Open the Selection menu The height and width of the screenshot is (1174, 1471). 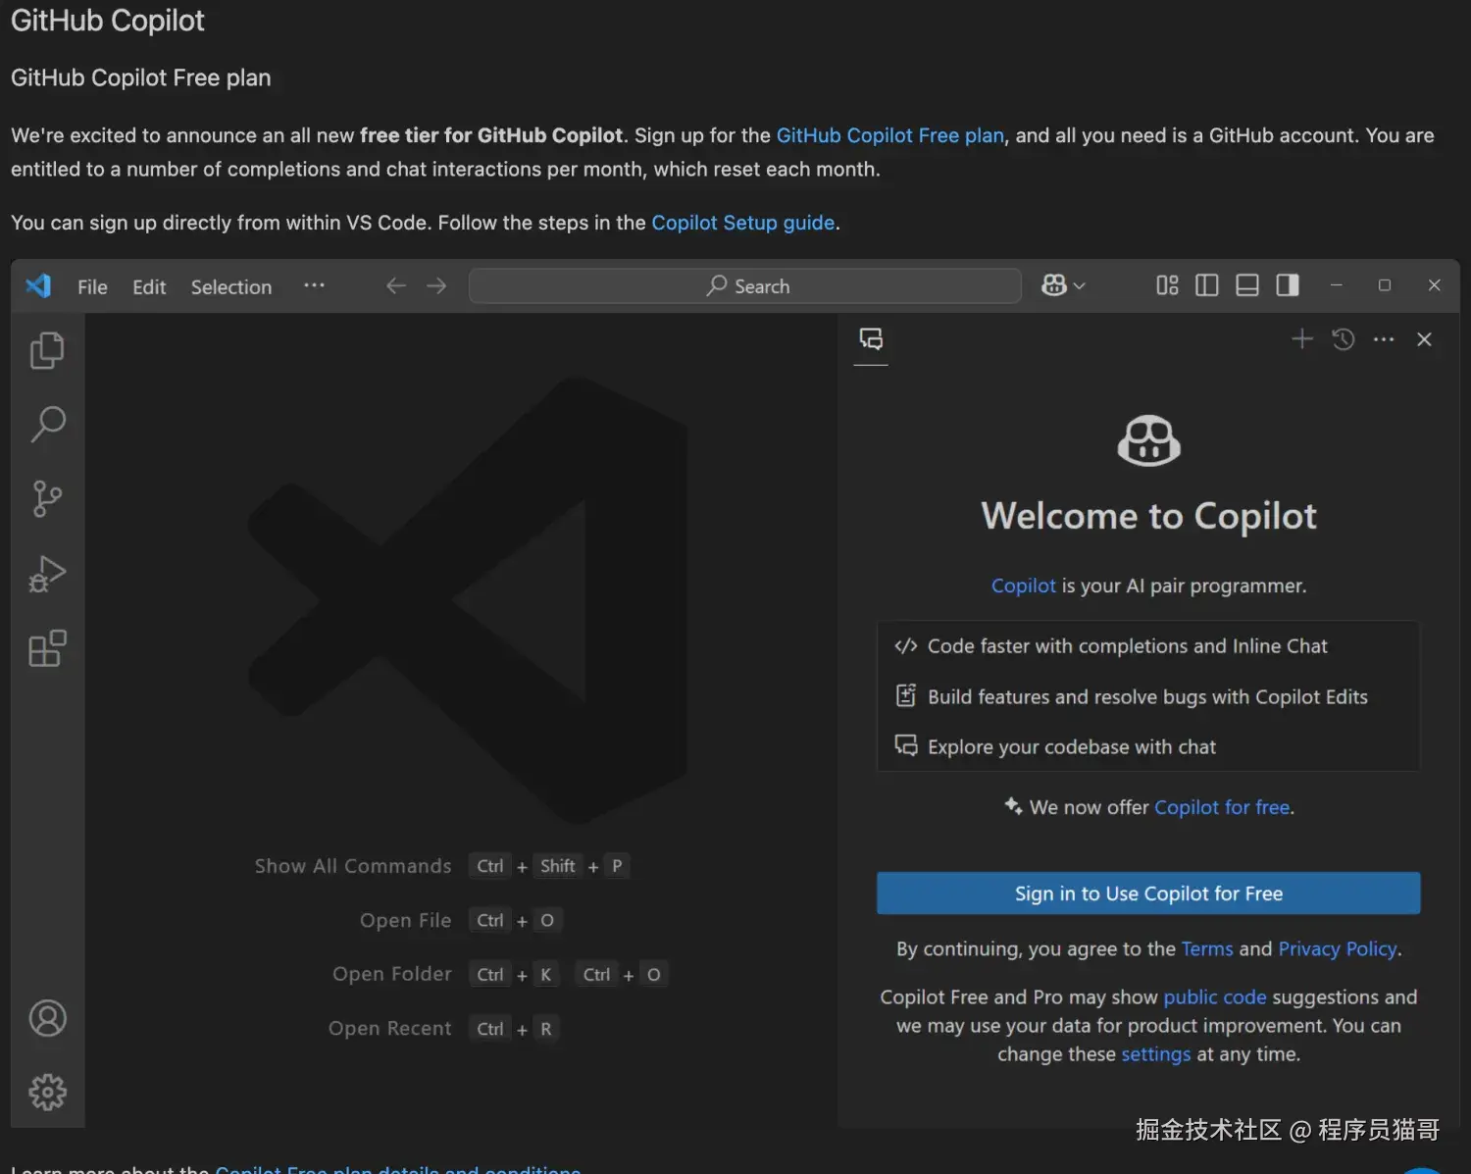[231, 286]
